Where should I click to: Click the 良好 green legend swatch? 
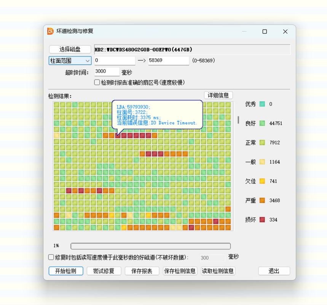262,123
